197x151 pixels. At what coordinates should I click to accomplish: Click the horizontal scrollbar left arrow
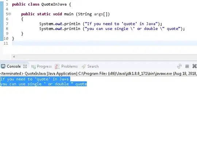pyautogui.click(x=14, y=57)
